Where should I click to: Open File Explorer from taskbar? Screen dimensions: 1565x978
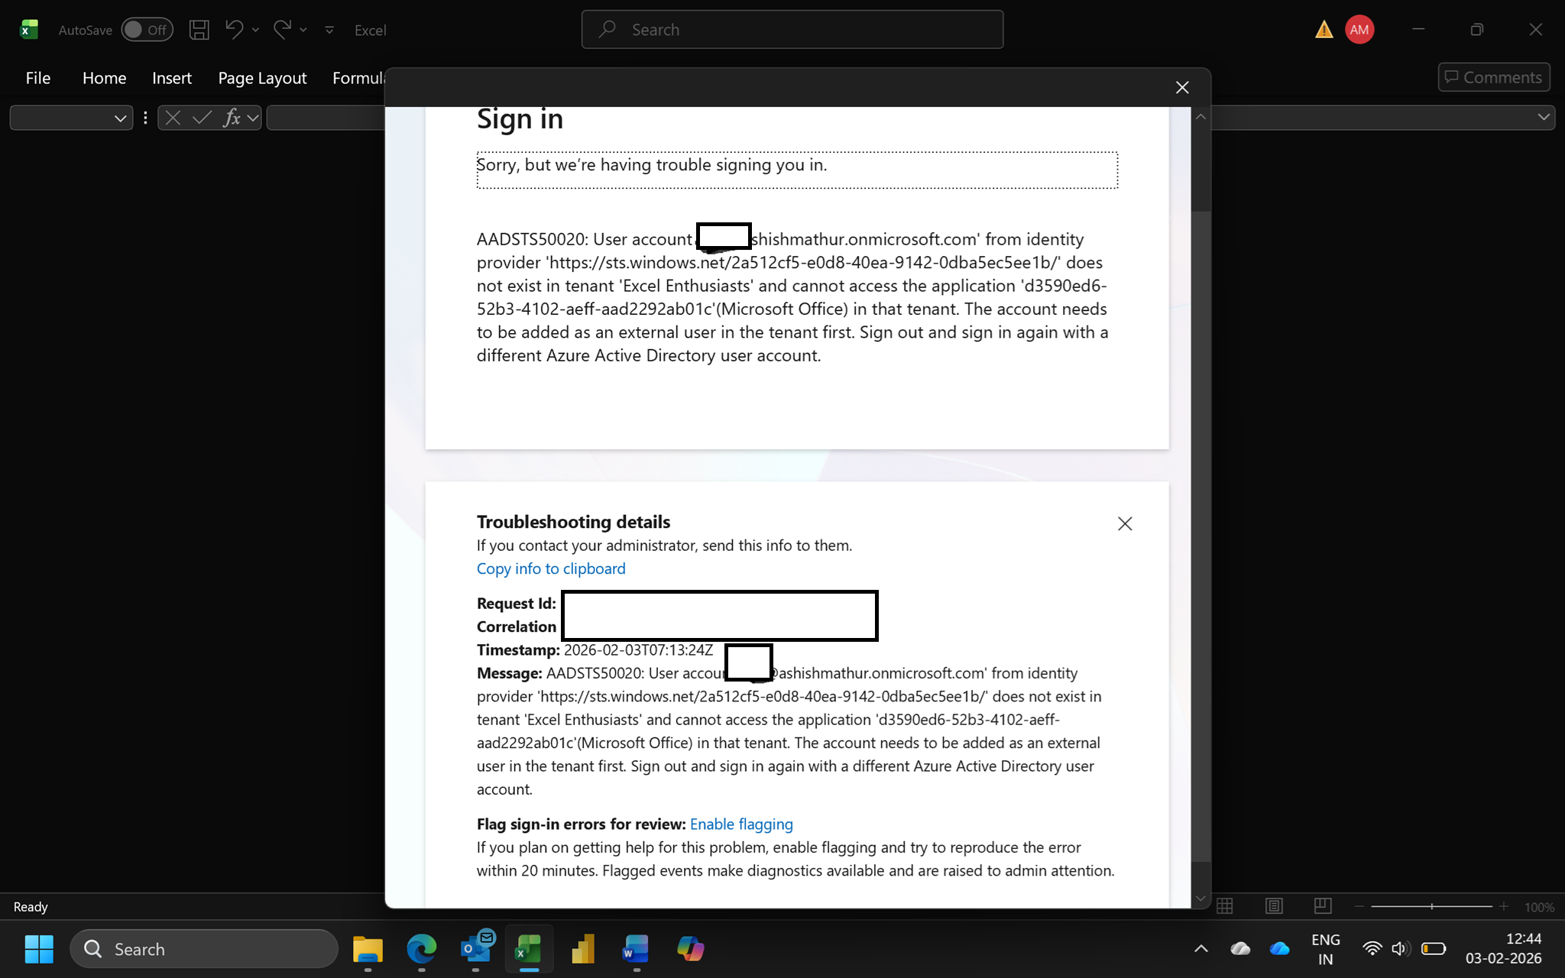pos(368,949)
